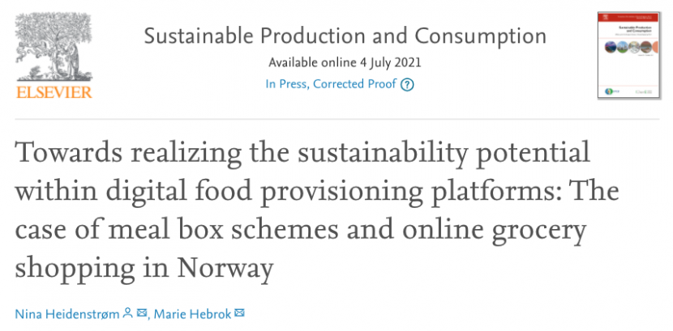The height and width of the screenshot is (331, 673).
Task: Open the Sustainable Production and Consumption journal link
Action: [x=345, y=36]
